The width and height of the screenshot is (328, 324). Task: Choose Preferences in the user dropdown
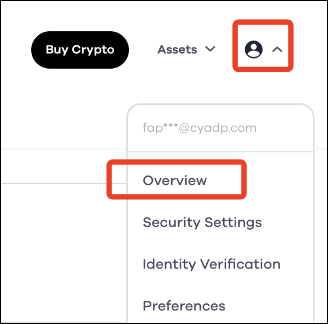[x=184, y=306]
